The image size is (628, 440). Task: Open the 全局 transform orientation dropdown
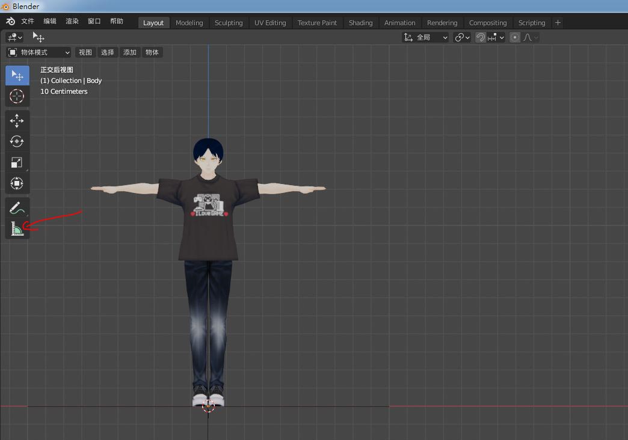(x=426, y=37)
